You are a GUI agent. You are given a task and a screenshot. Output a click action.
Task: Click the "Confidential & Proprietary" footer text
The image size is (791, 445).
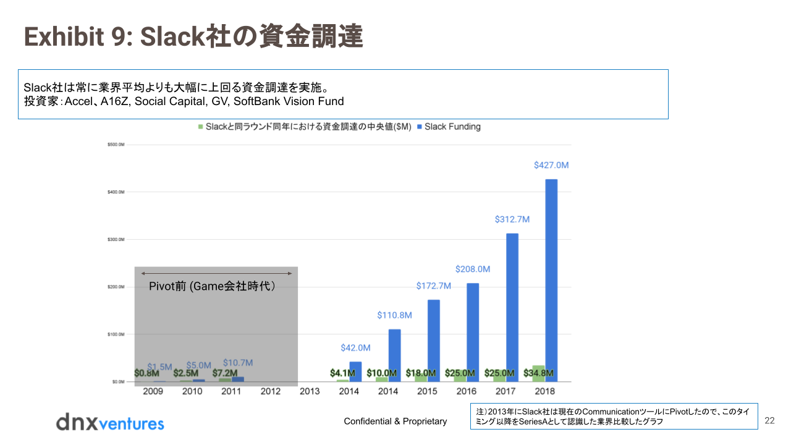395,421
